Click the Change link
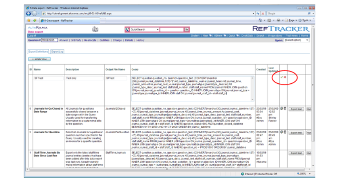Image resolution: width=339 pixels, height=184 pixels. (117, 40)
